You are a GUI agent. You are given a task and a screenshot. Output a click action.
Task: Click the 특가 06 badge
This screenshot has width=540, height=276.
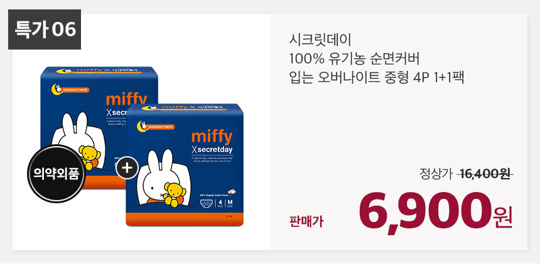45,29
